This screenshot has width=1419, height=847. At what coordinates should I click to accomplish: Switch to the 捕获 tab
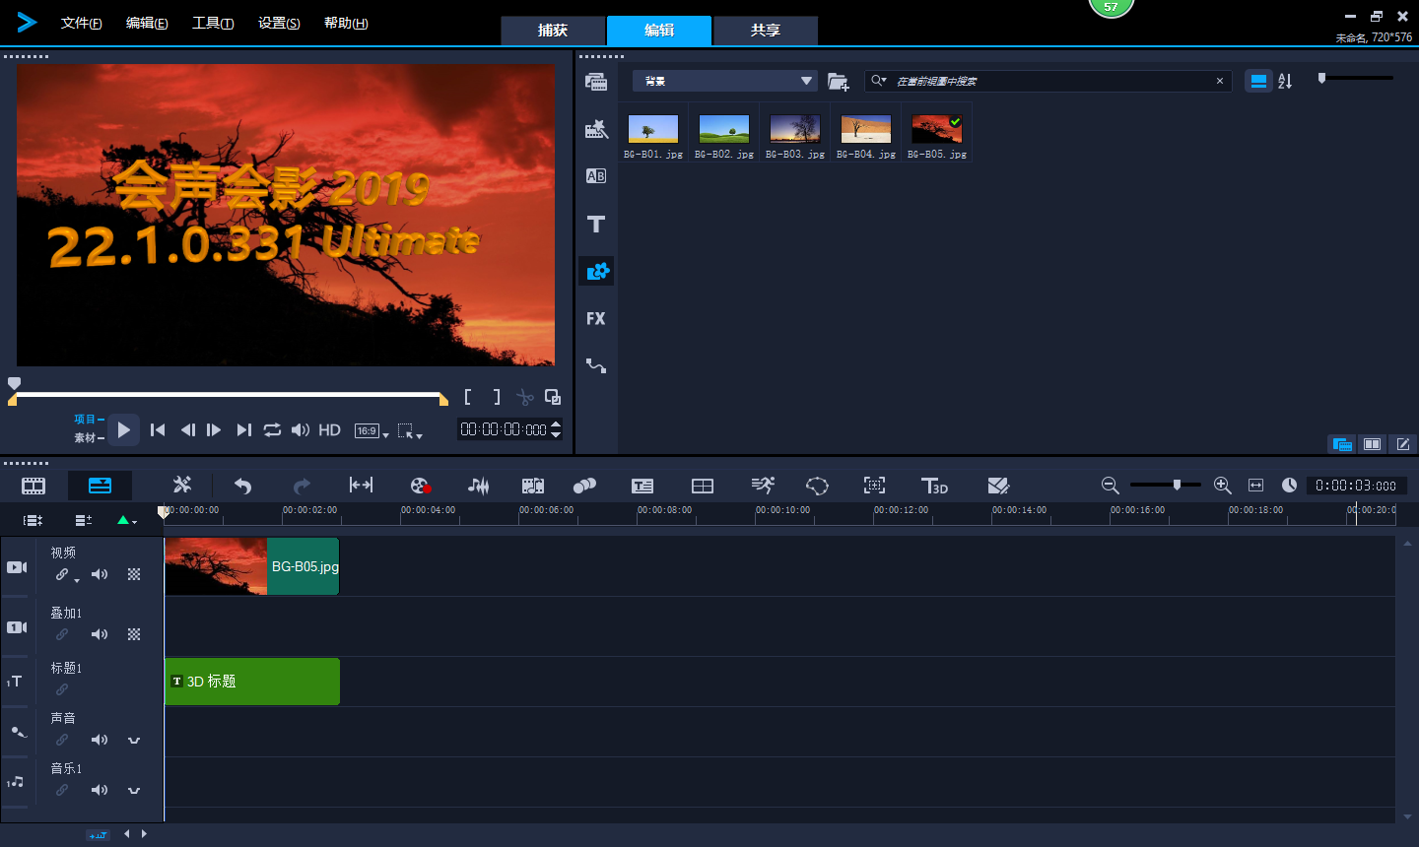coord(553,31)
